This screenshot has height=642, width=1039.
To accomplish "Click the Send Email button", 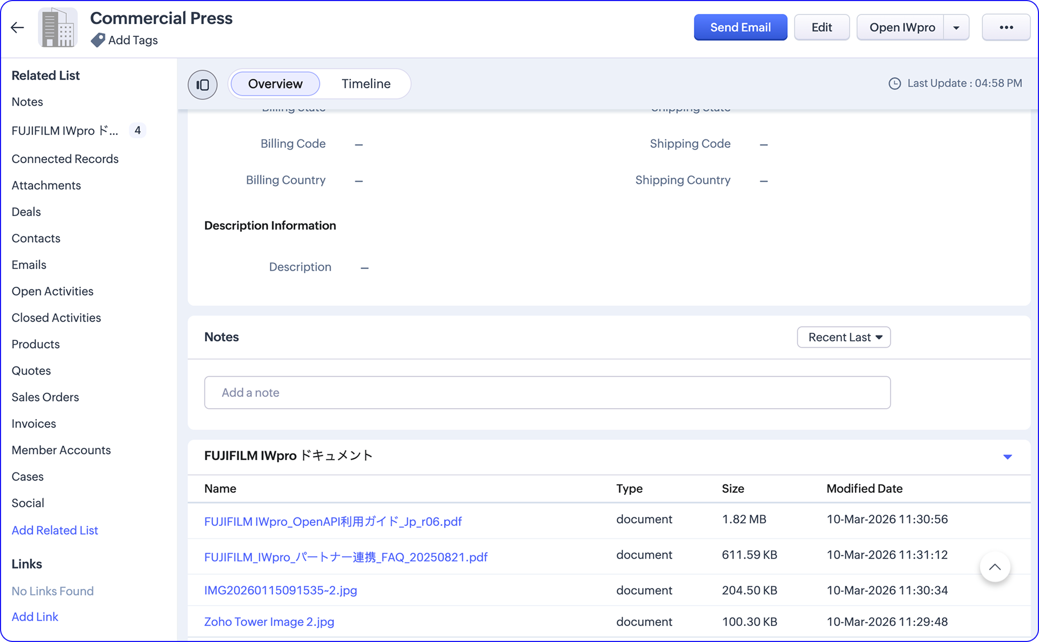I will click(x=740, y=27).
